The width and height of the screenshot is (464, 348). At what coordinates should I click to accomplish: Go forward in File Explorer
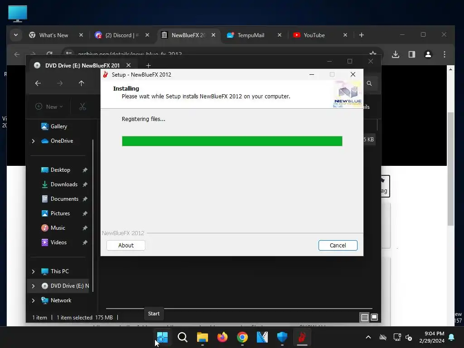click(x=60, y=83)
